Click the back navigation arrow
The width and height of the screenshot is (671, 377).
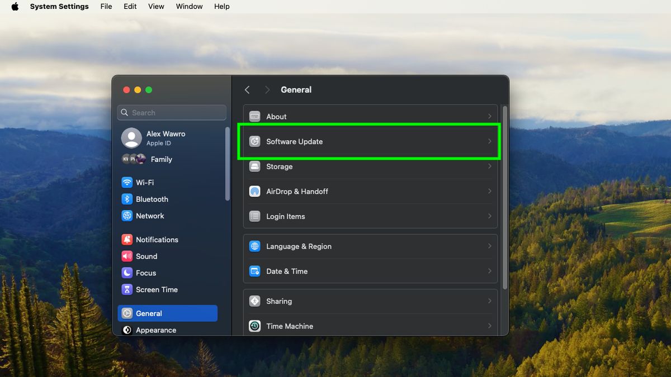(x=247, y=89)
